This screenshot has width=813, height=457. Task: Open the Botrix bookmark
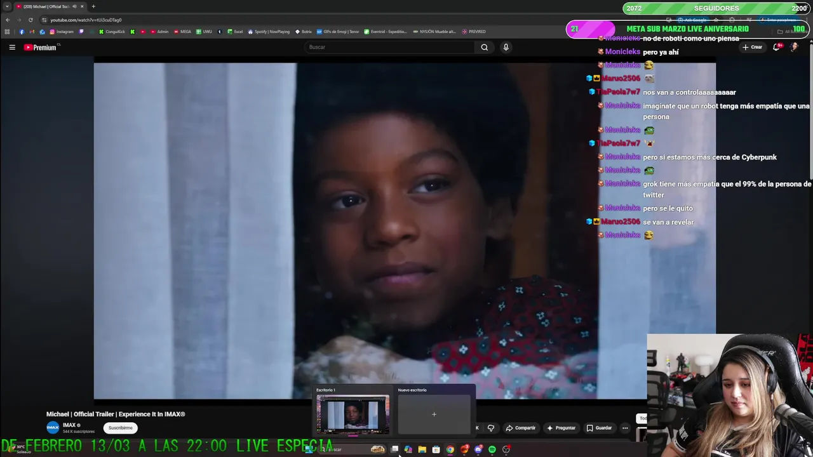tap(304, 32)
